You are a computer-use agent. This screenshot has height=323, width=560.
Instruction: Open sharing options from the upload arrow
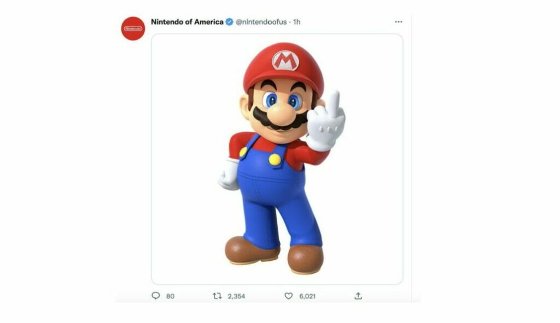click(358, 294)
